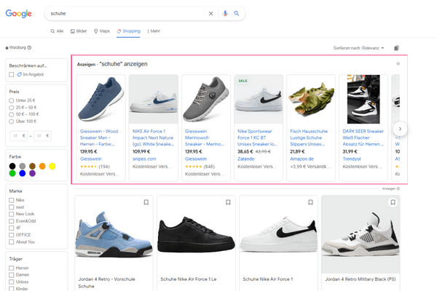Check the Nike brand filter

[12, 200]
